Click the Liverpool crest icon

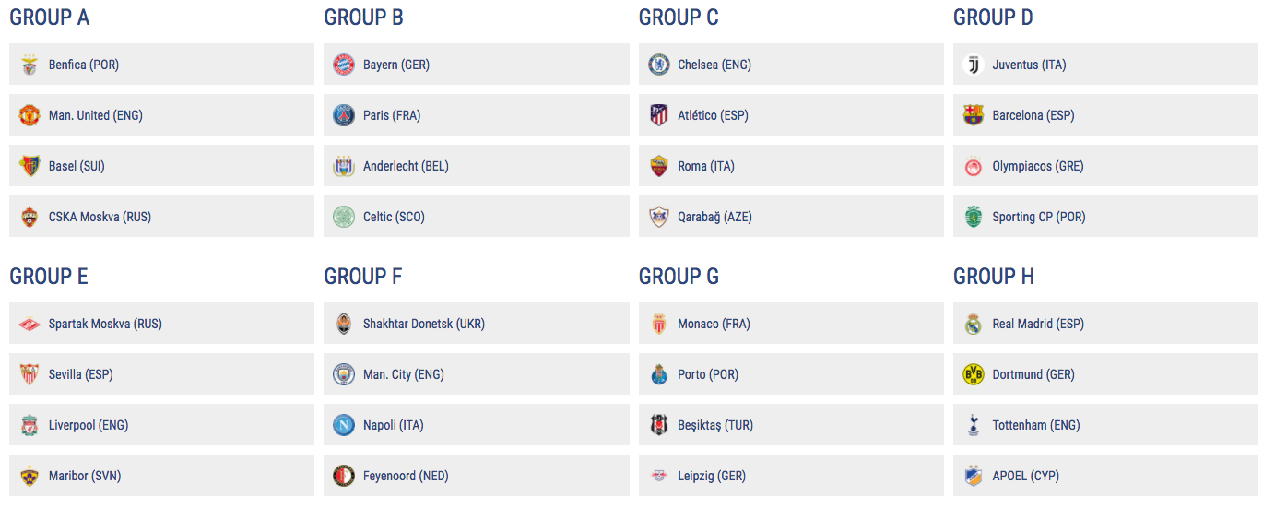[x=30, y=425]
